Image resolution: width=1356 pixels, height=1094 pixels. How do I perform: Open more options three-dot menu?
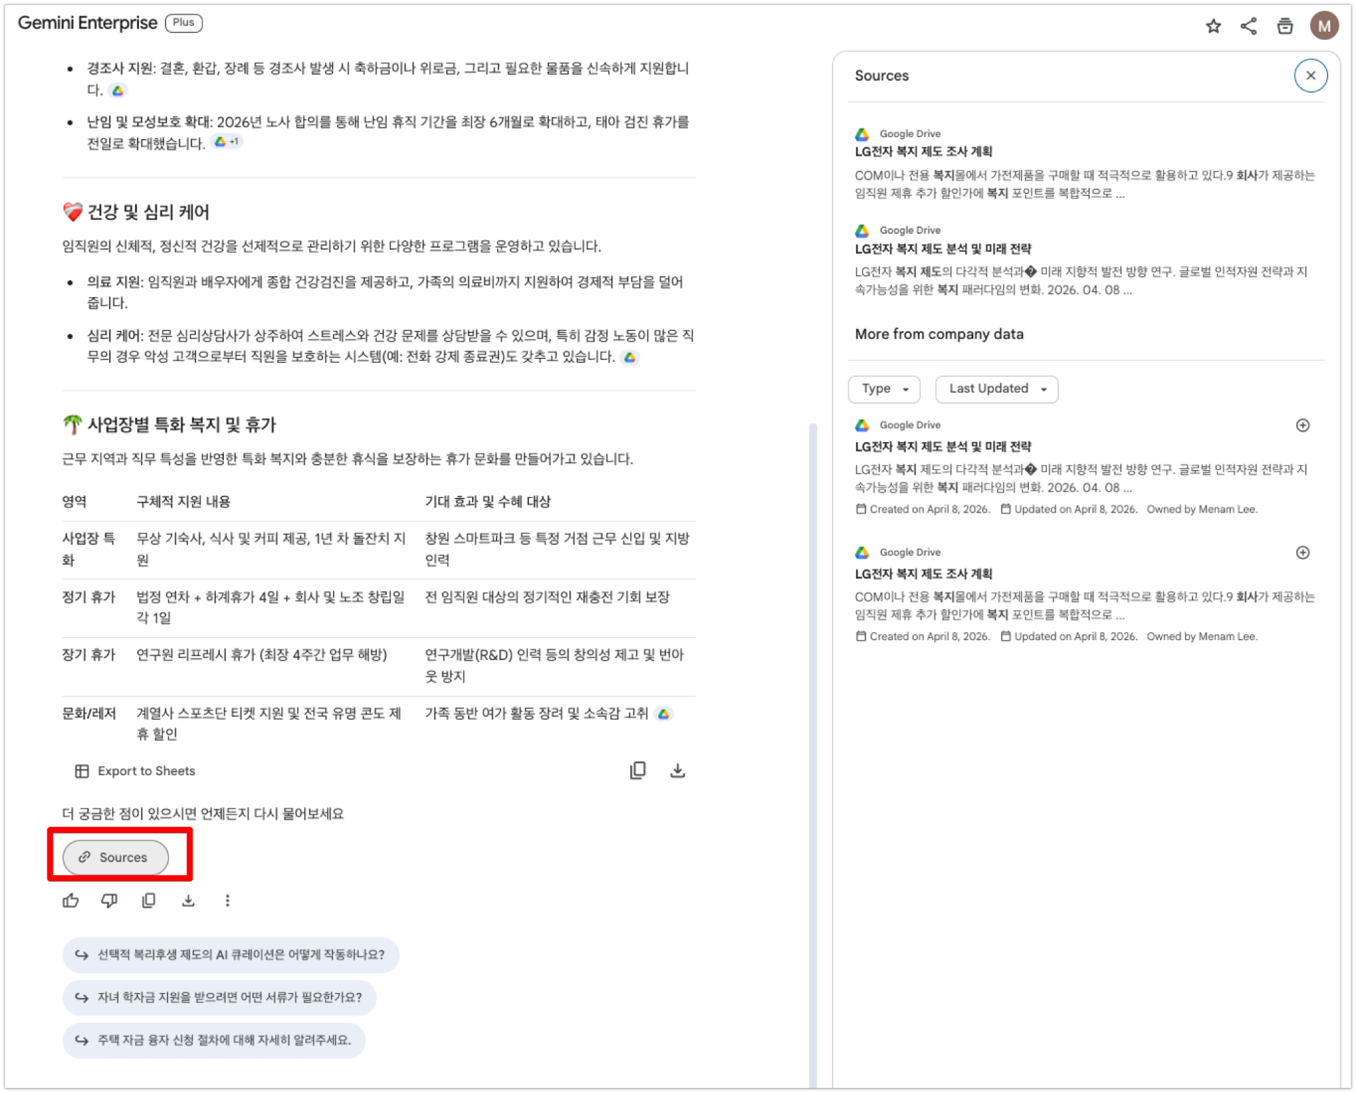[x=227, y=901]
